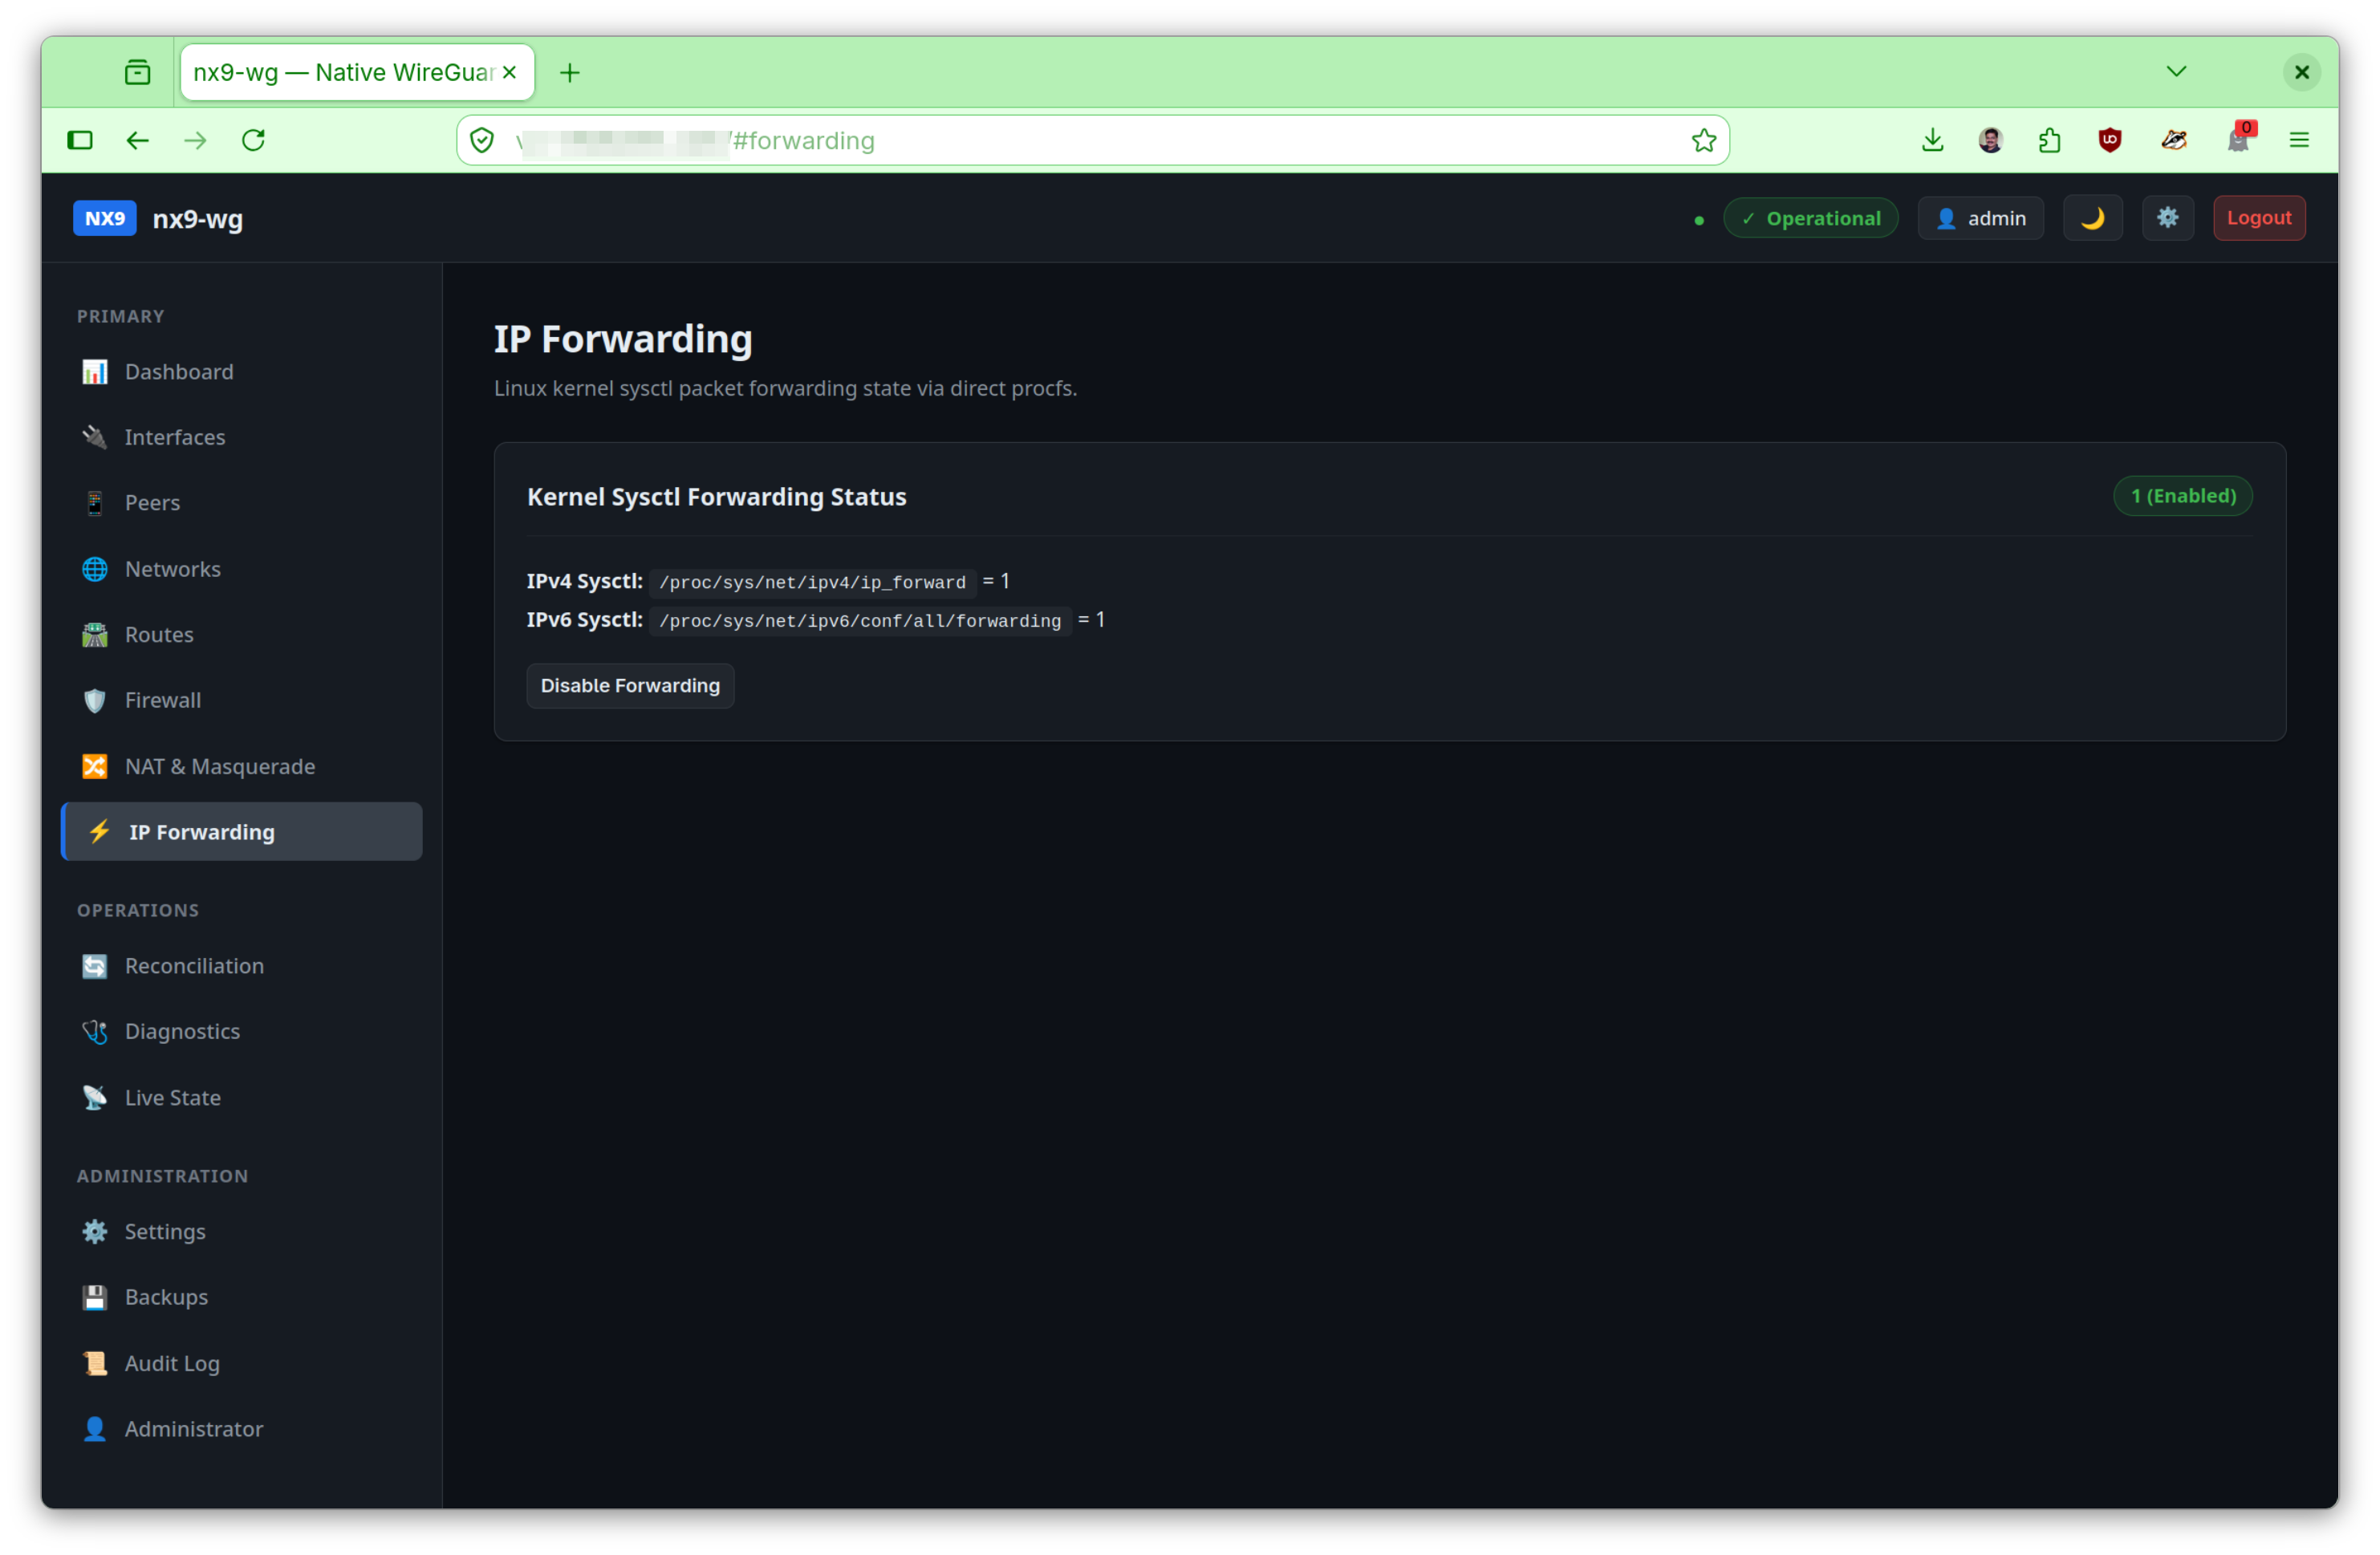Click the address bar tracking protection shield

482,140
